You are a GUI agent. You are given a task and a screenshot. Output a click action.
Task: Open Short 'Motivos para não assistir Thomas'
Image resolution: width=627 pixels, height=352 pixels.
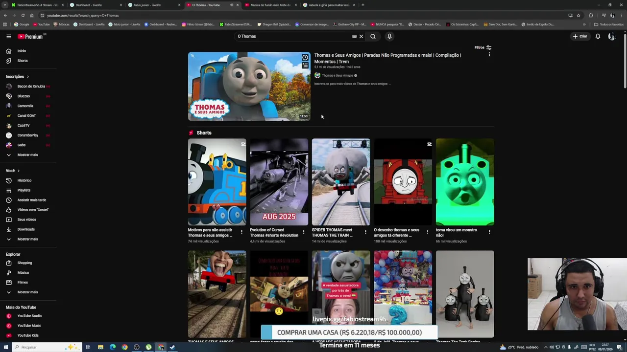(217, 182)
